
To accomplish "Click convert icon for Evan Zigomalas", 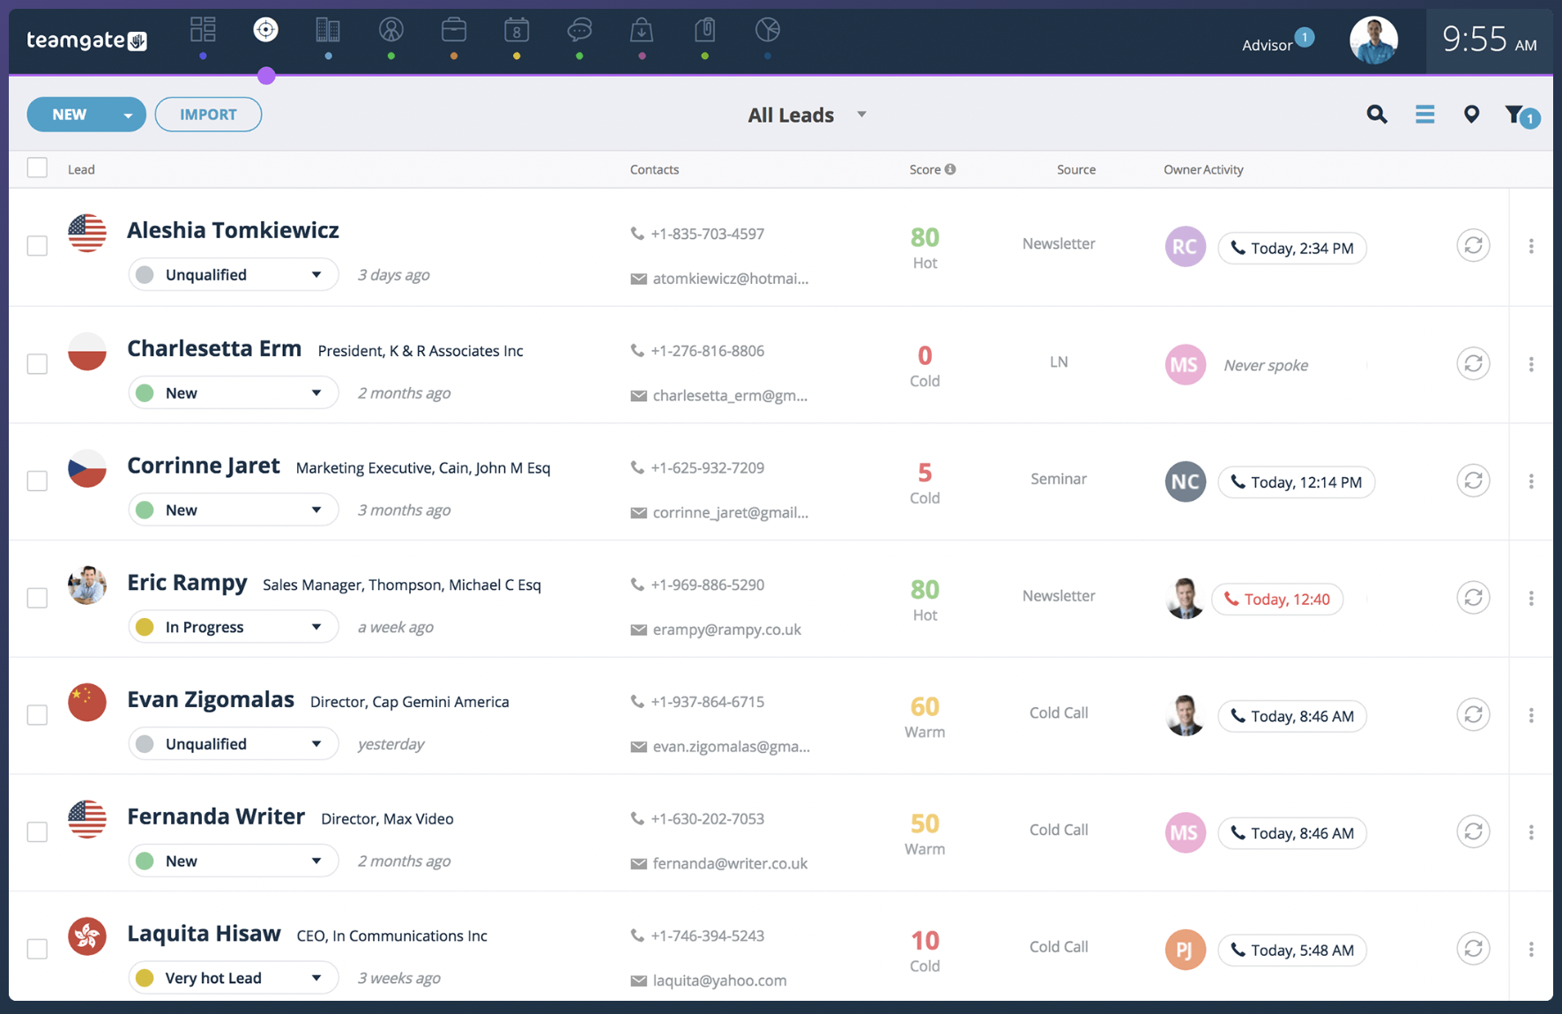I will point(1473,714).
